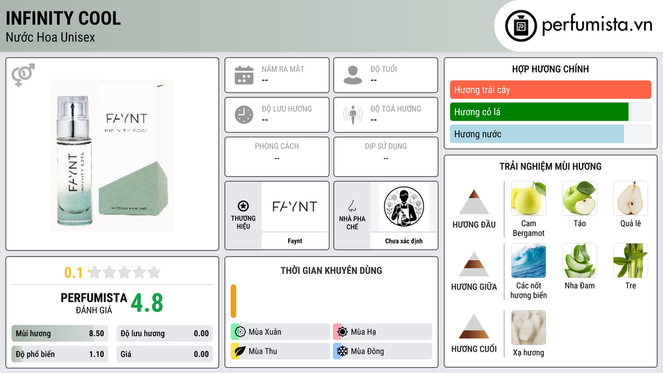Click the Quả lê pear note image
Image resolution: width=663 pixels, height=373 pixels.
(631, 199)
